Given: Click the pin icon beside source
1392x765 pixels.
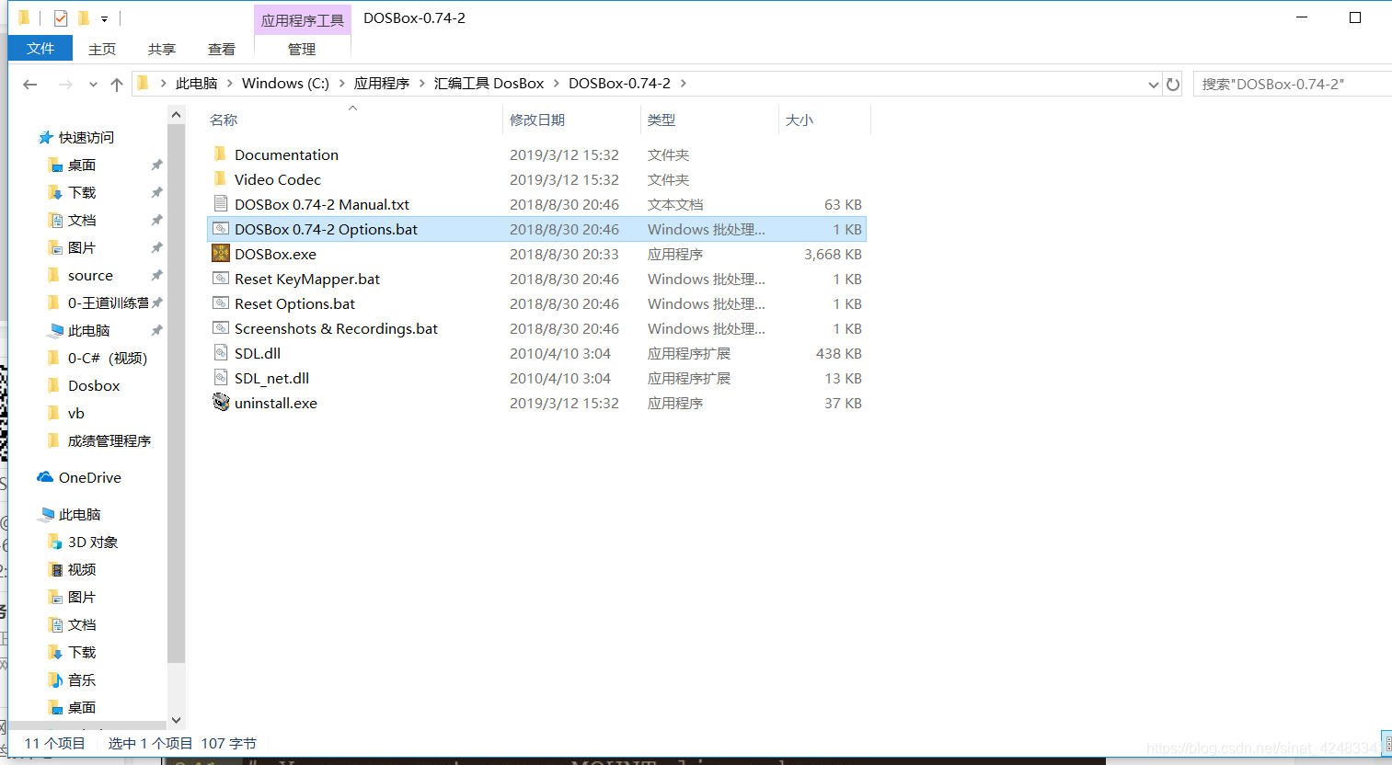Looking at the screenshot, I should [156, 276].
